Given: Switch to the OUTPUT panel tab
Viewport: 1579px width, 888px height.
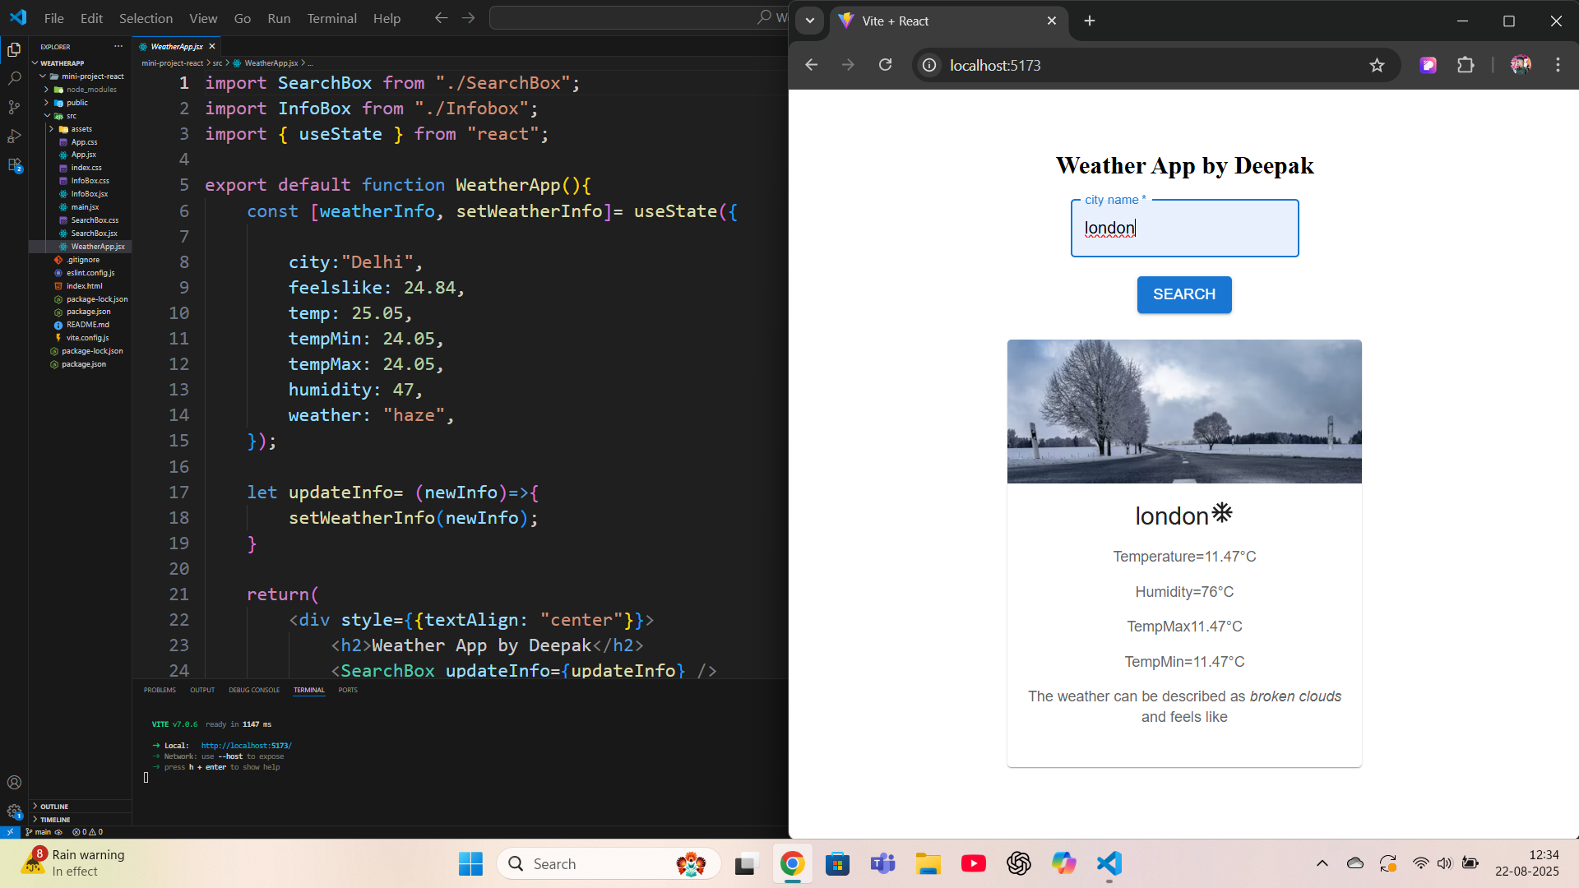Looking at the screenshot, I should 202,690.
